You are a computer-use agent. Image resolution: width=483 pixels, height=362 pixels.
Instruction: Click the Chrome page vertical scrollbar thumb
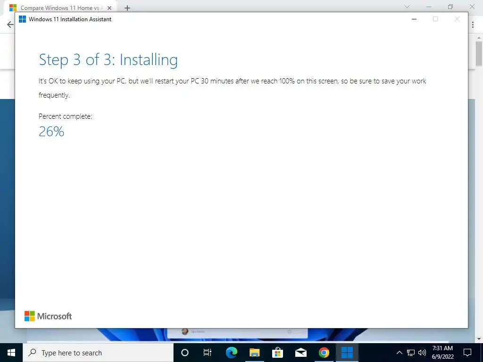(479, 53)
